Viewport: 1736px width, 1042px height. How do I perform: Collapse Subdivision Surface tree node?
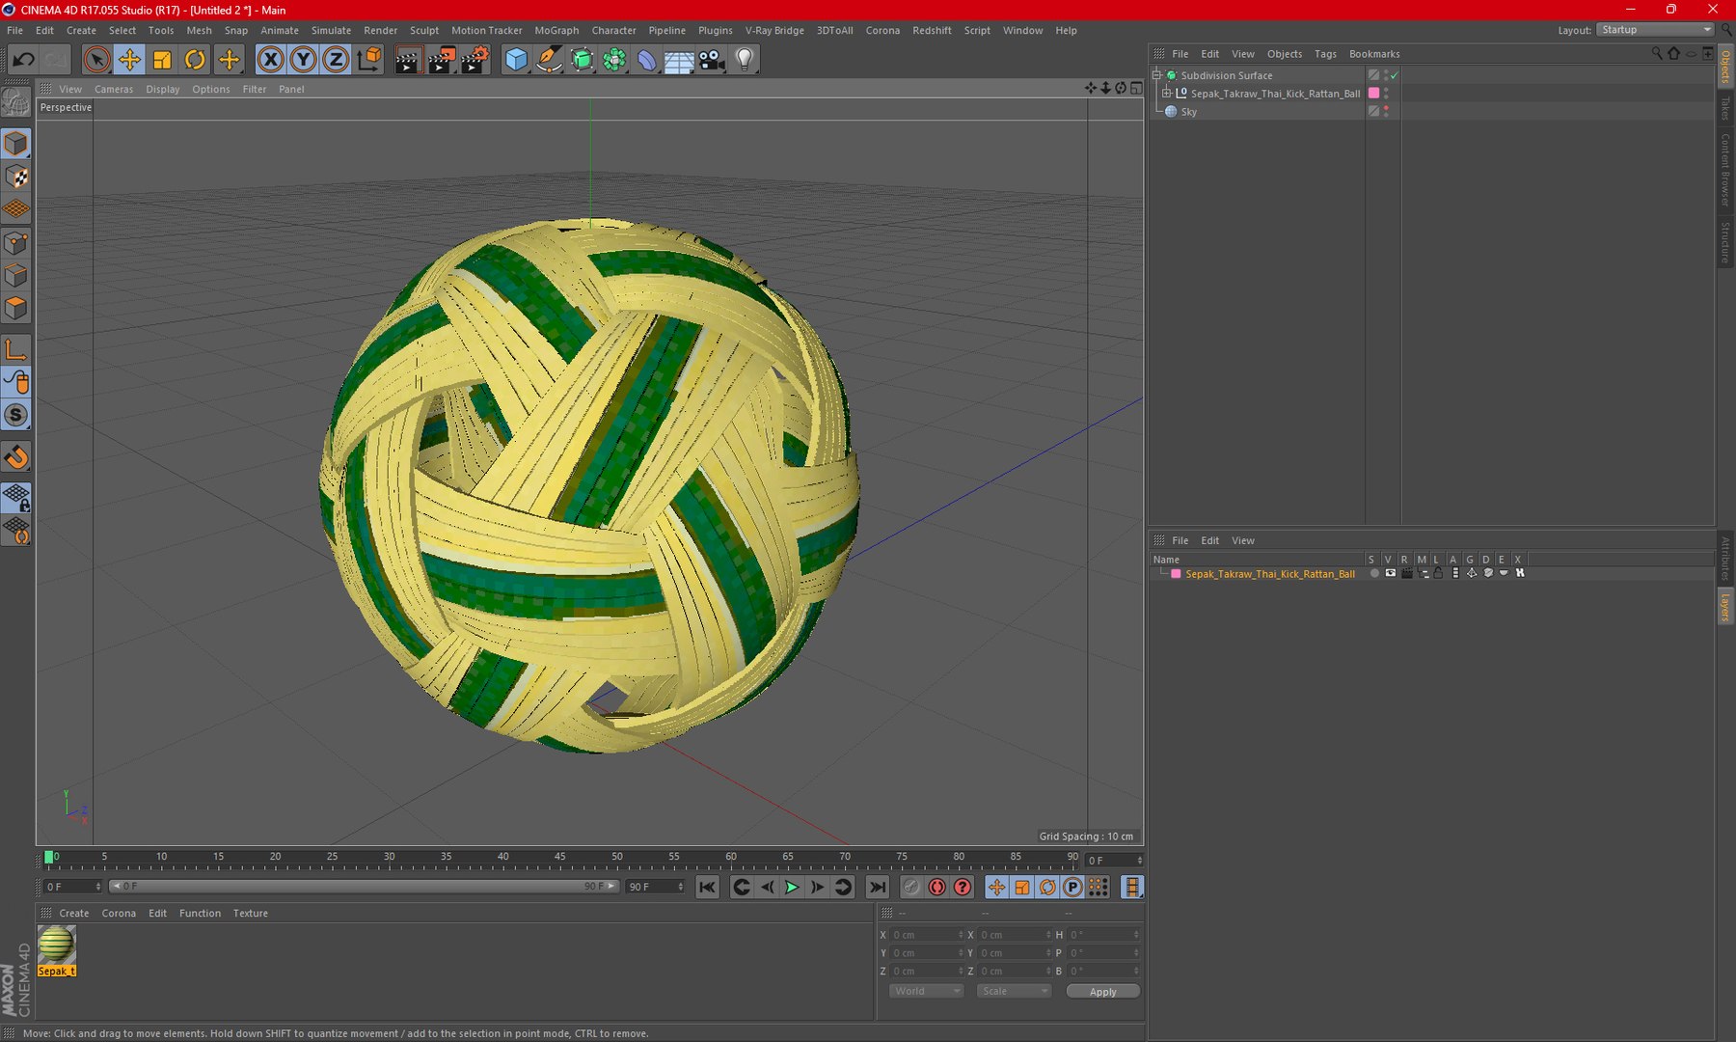click(1157, 75)
